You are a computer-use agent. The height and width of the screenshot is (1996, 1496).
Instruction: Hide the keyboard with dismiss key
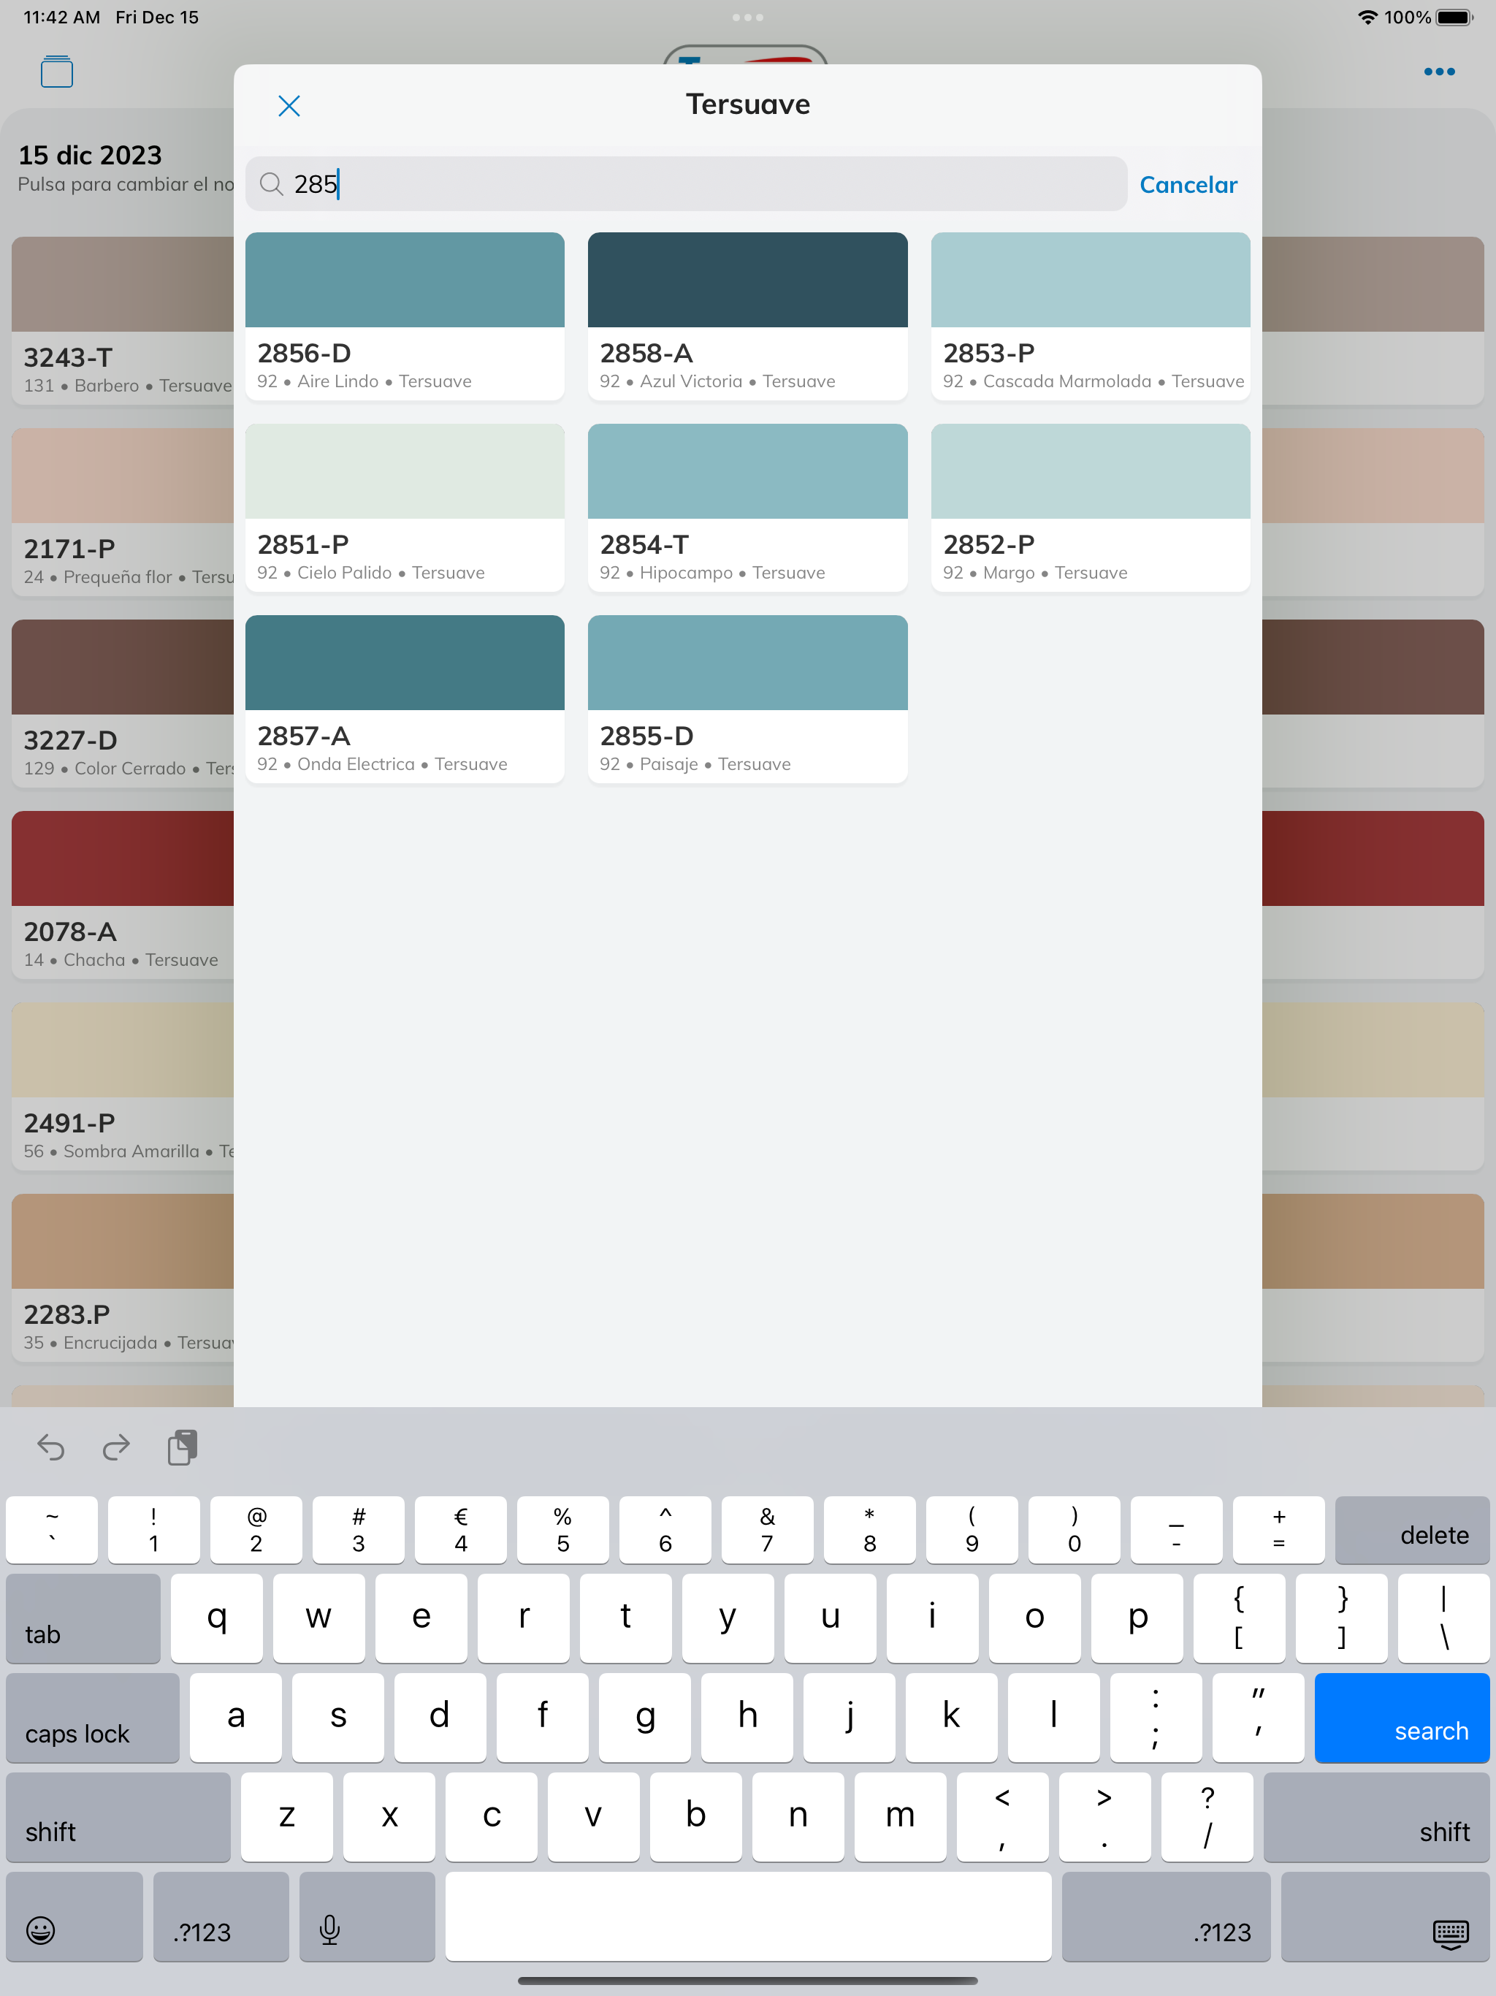click(1385, 1916)
